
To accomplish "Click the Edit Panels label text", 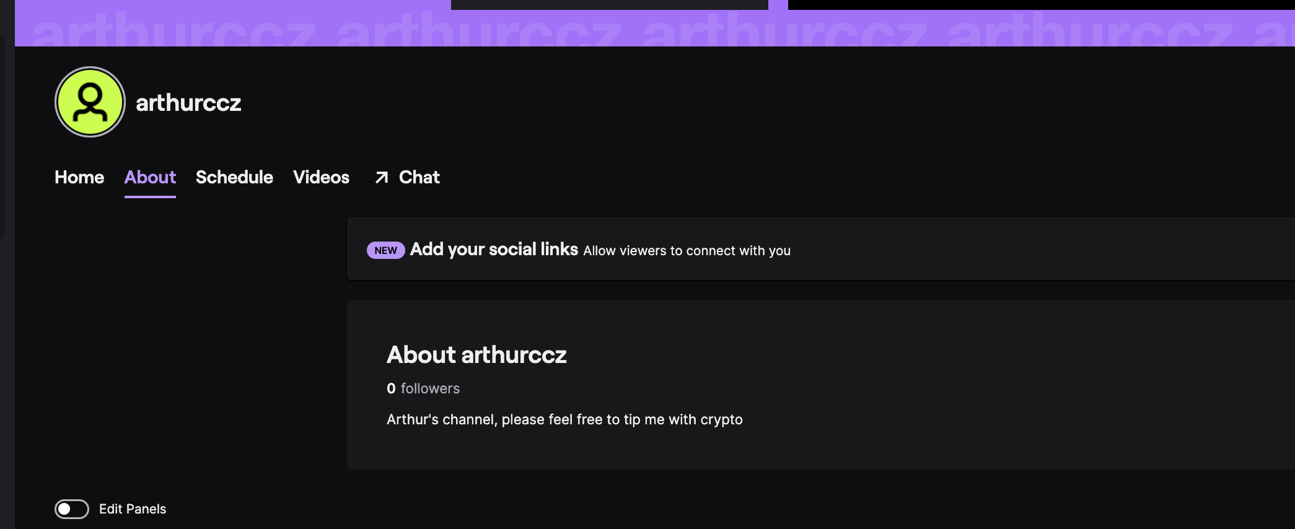I will [133, 509].
